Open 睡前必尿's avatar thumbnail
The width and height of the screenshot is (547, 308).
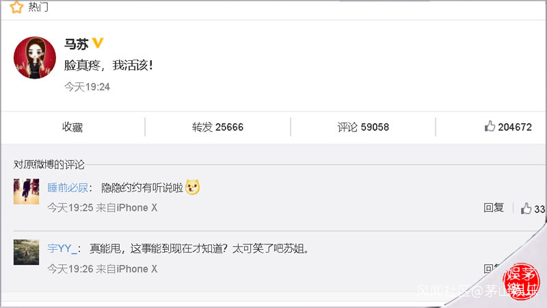pos(26,192)
